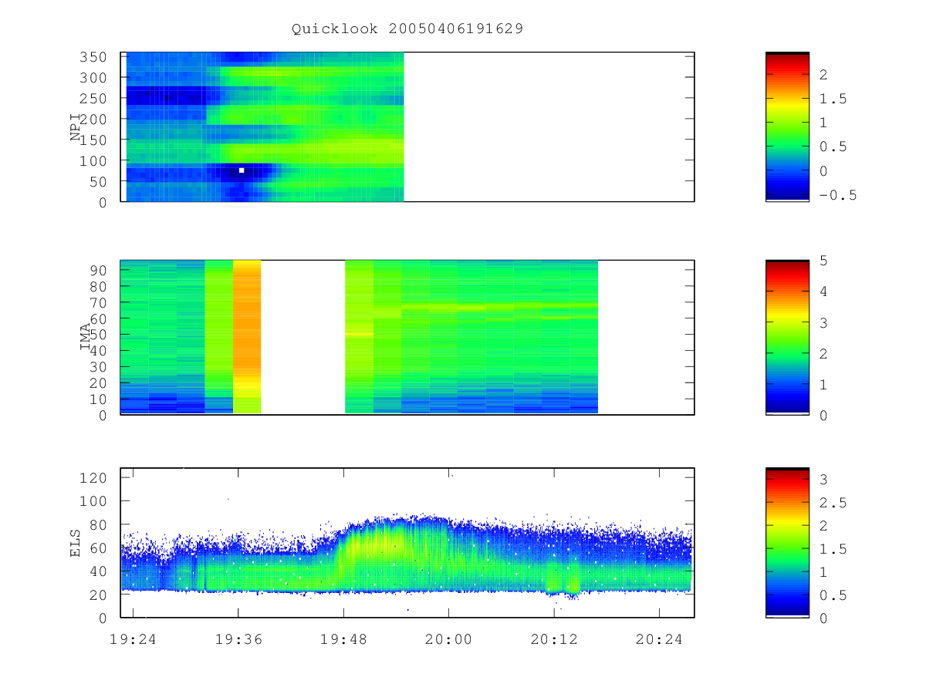Click the Quicklook 20050406191629 plot title
Image resolution: width=926 pixels, height=694 pixels.
pyautogui.click(x=407, y=29)
